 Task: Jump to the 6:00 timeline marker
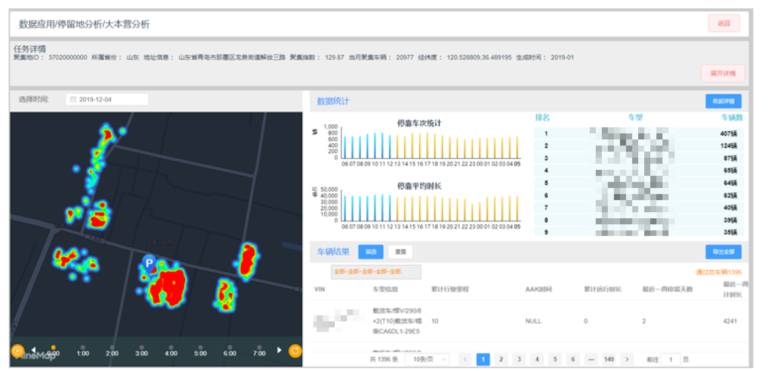click(229, 351)
